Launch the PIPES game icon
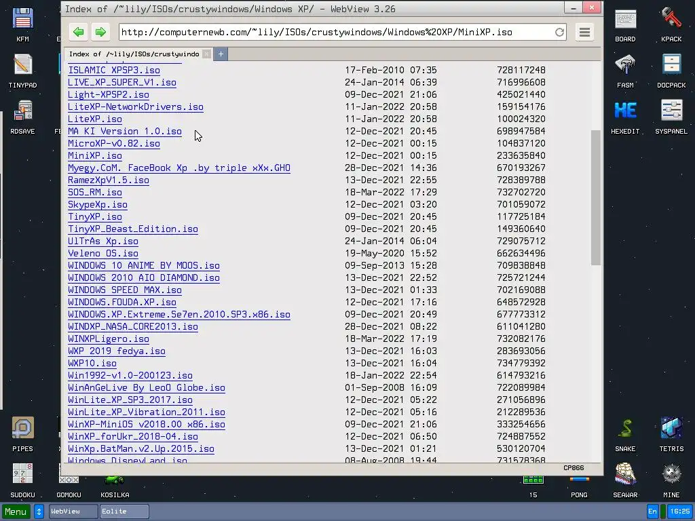The width and height of the screenshot is (695, 521). click(x=22, y=434)
